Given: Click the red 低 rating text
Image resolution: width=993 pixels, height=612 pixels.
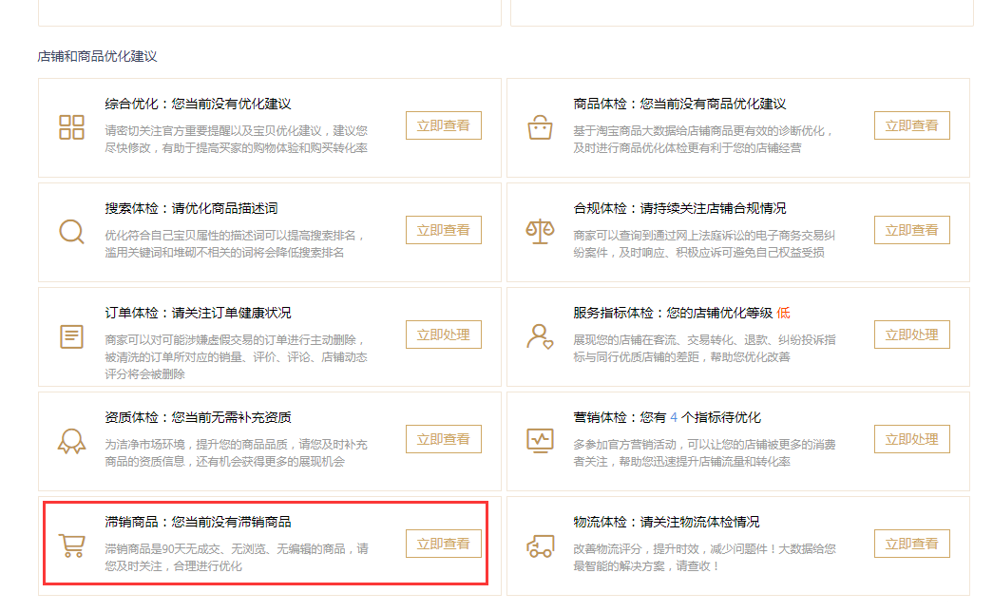Looking at the screenshot, I should click(783, 313).
